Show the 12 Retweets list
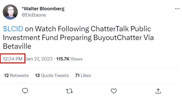This screenshot has height=96, width=182. (x=17, y=75)
